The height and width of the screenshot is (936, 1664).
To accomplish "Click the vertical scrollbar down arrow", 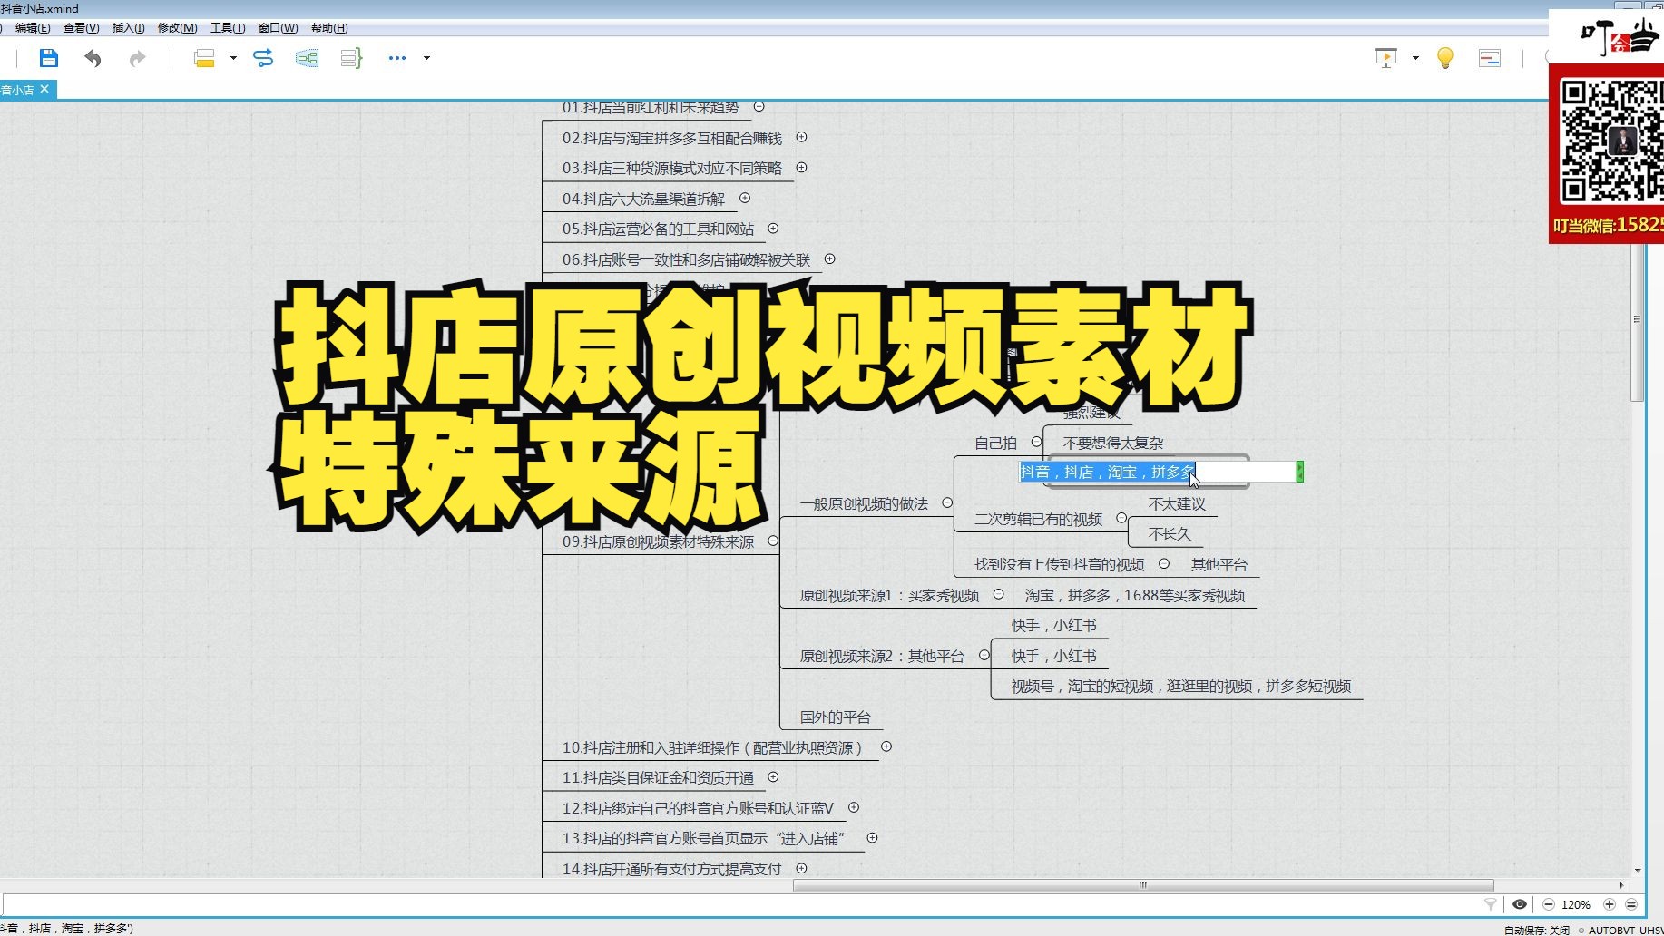I will coord(1638,871).
